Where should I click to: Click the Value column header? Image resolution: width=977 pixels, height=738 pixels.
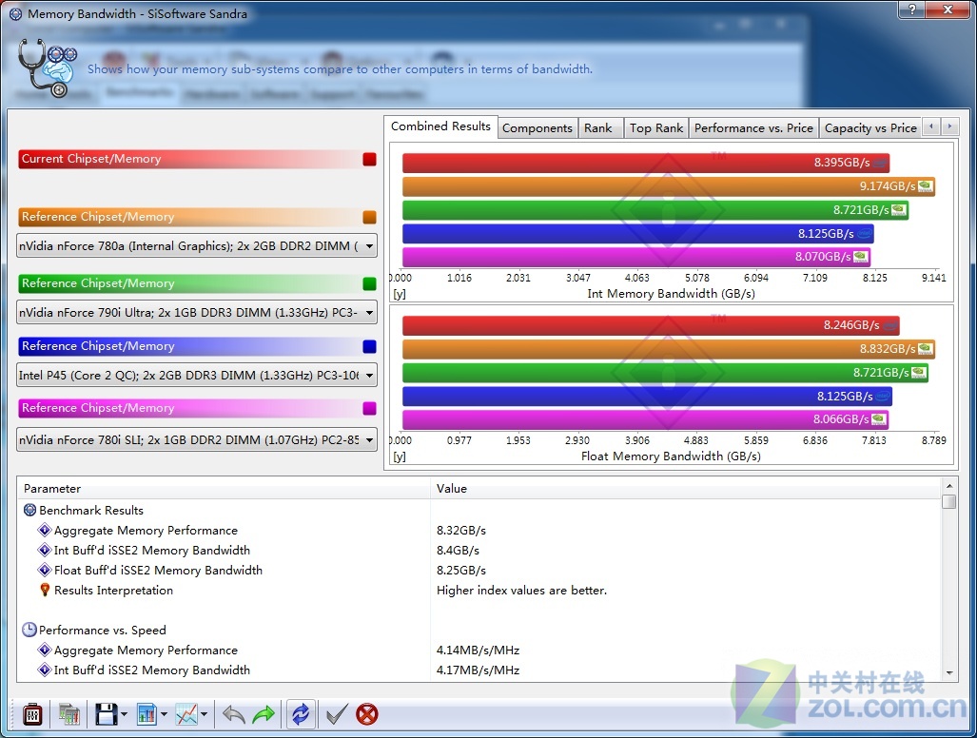coord(686,489)
